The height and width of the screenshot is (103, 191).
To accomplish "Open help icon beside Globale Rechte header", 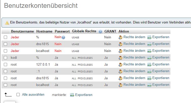I will 100,32.
